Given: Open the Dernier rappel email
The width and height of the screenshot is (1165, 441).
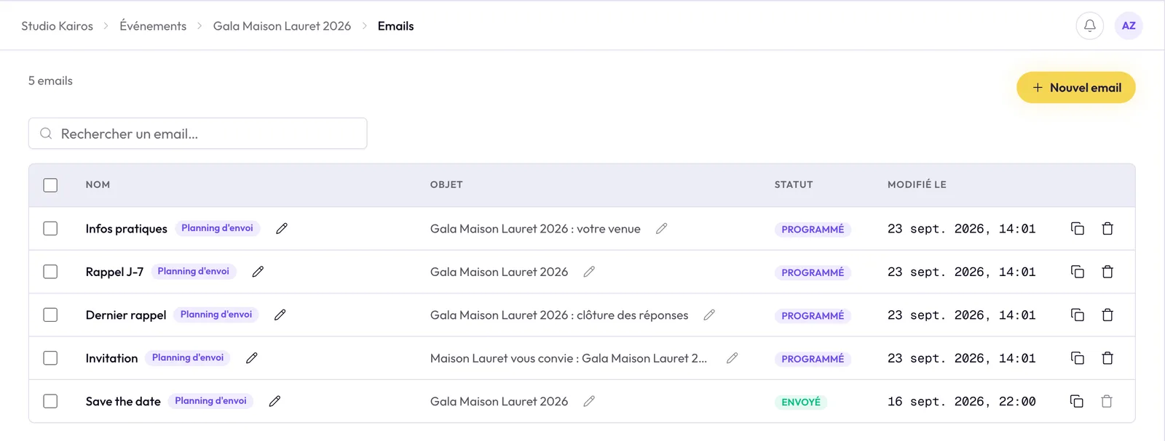Looking at the screenshot, I should click(126, 315).
